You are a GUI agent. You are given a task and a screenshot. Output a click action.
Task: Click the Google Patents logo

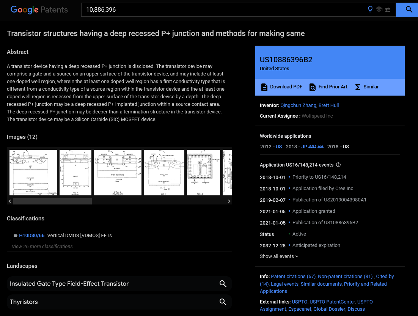coord(39,9)
